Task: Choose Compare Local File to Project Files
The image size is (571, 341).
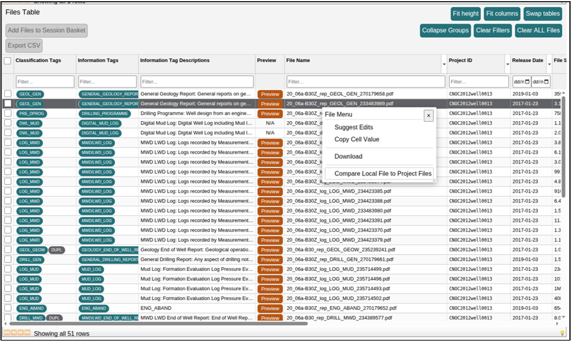Action: 379,174
